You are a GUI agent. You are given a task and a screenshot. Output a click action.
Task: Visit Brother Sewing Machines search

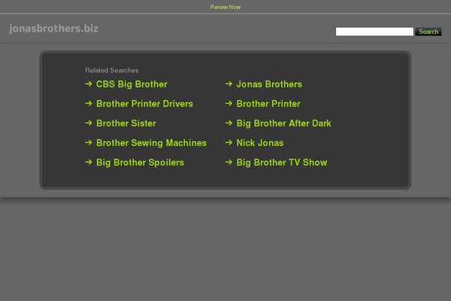[x=151, y=143]
